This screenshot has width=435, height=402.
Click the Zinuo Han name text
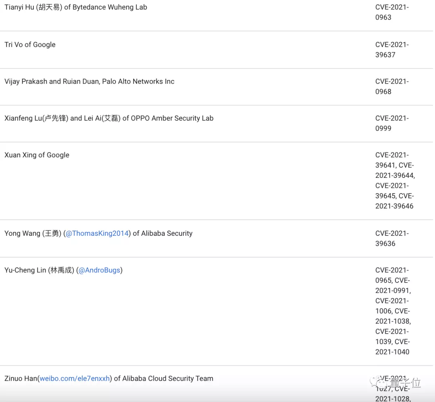pos(20,378)
